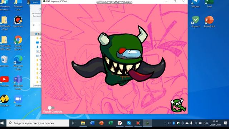Click the volume speaker tray icon
The height and width of the screenshot is (129, 229).
[x=169, y=123]
